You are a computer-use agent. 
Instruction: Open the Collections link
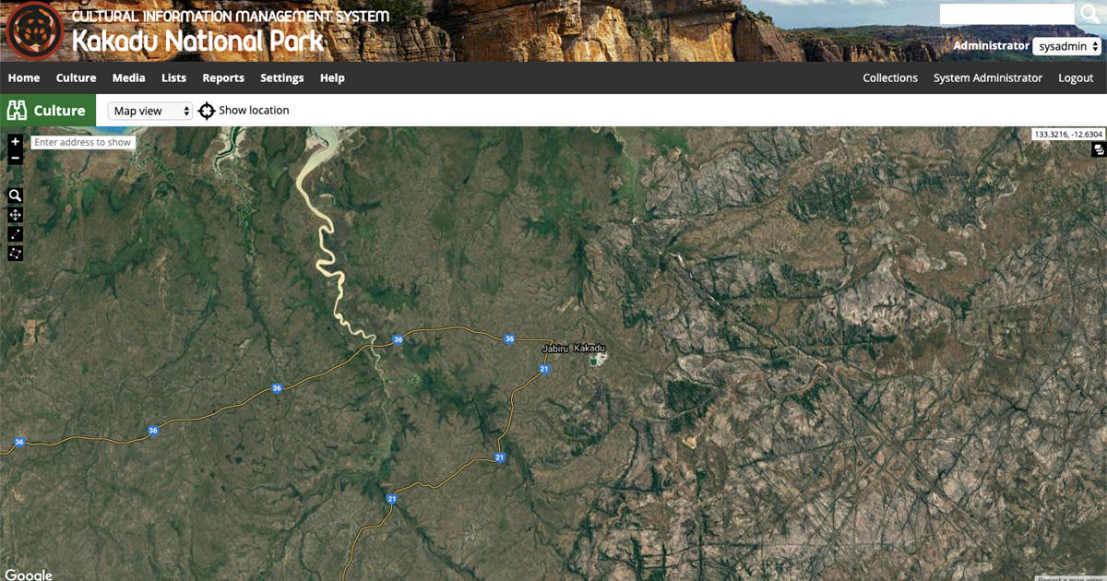pos(890,78)
